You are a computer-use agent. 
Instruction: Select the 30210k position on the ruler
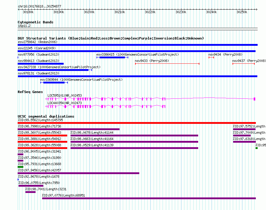[120, 12]
